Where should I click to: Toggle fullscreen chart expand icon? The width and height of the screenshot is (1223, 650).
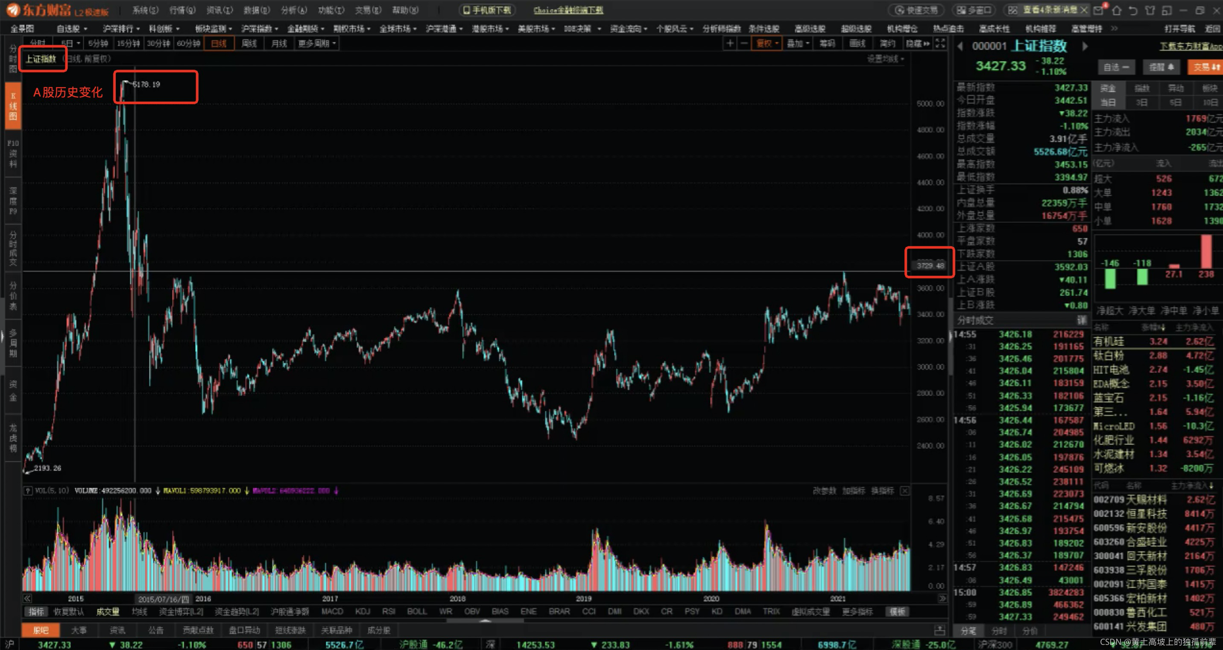[939, 44]
